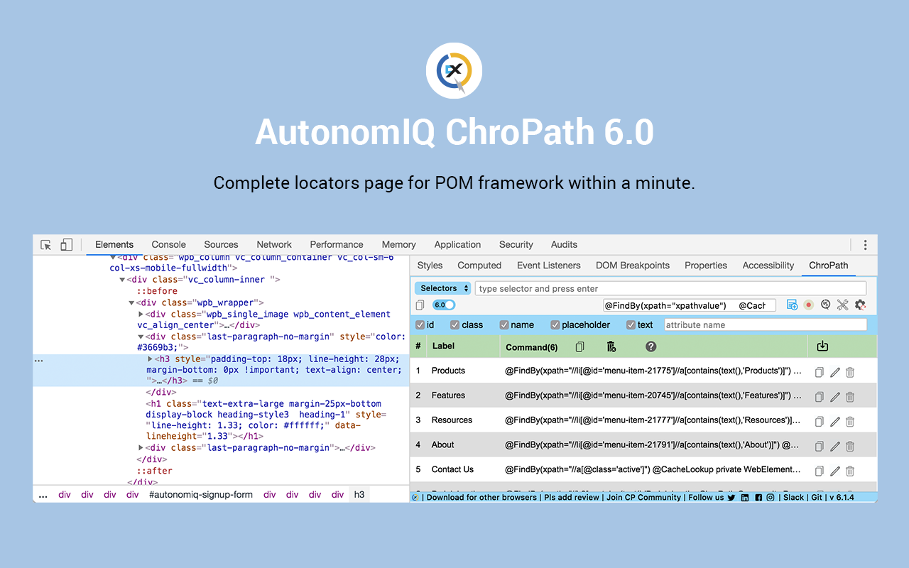The width and height of the screenshot is (909, 568).
Task: Uncheck the name attribute checkbox
Action: [504, 325]
